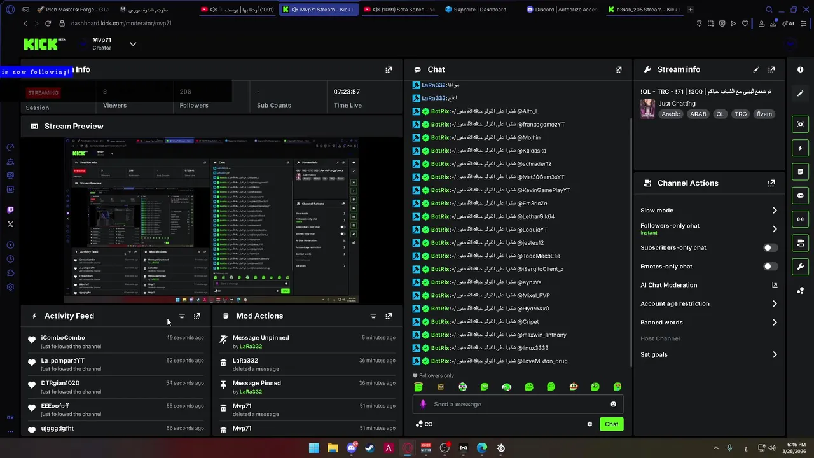Expand Followers-only chat options

coord(774,229)
